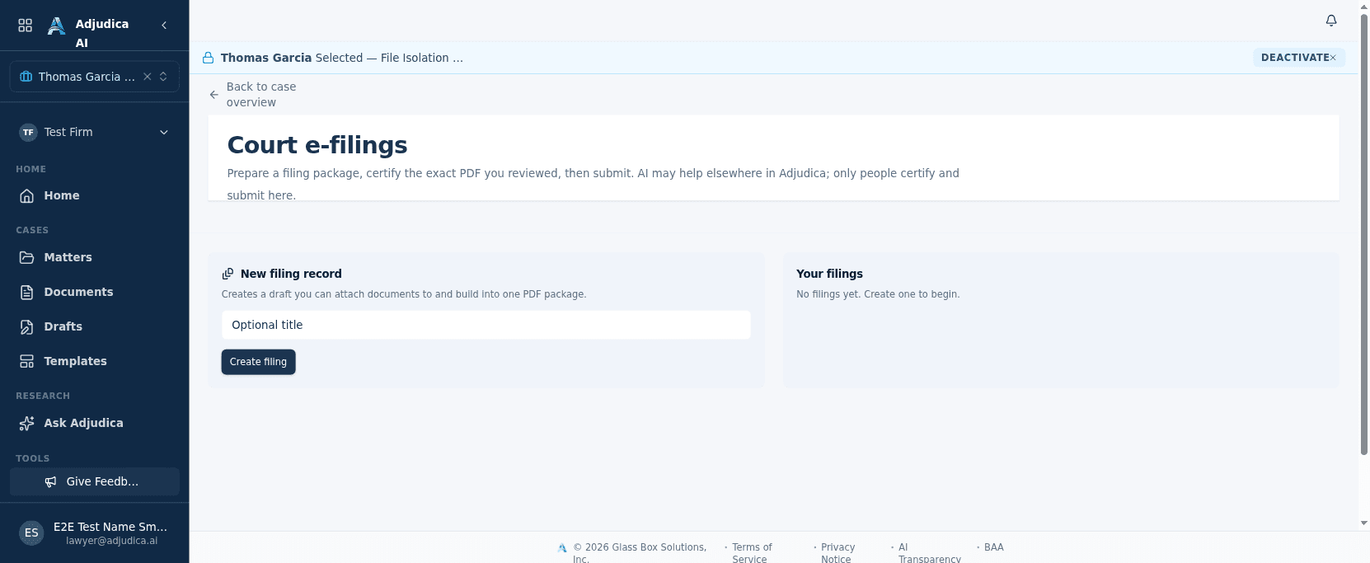Open the Terms of Service link

[752, 553]
